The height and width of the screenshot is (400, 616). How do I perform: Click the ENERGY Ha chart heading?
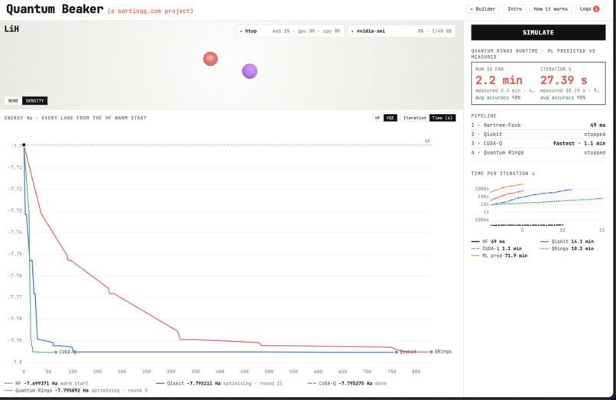point(76,118)
